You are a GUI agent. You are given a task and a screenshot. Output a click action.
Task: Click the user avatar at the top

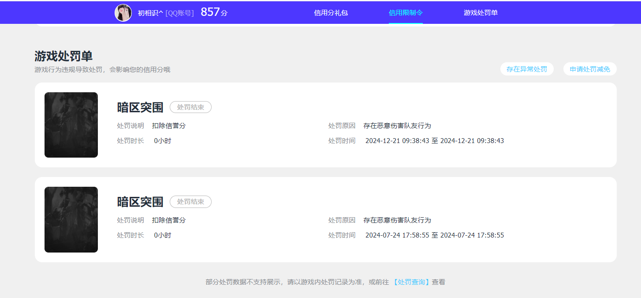123,12
